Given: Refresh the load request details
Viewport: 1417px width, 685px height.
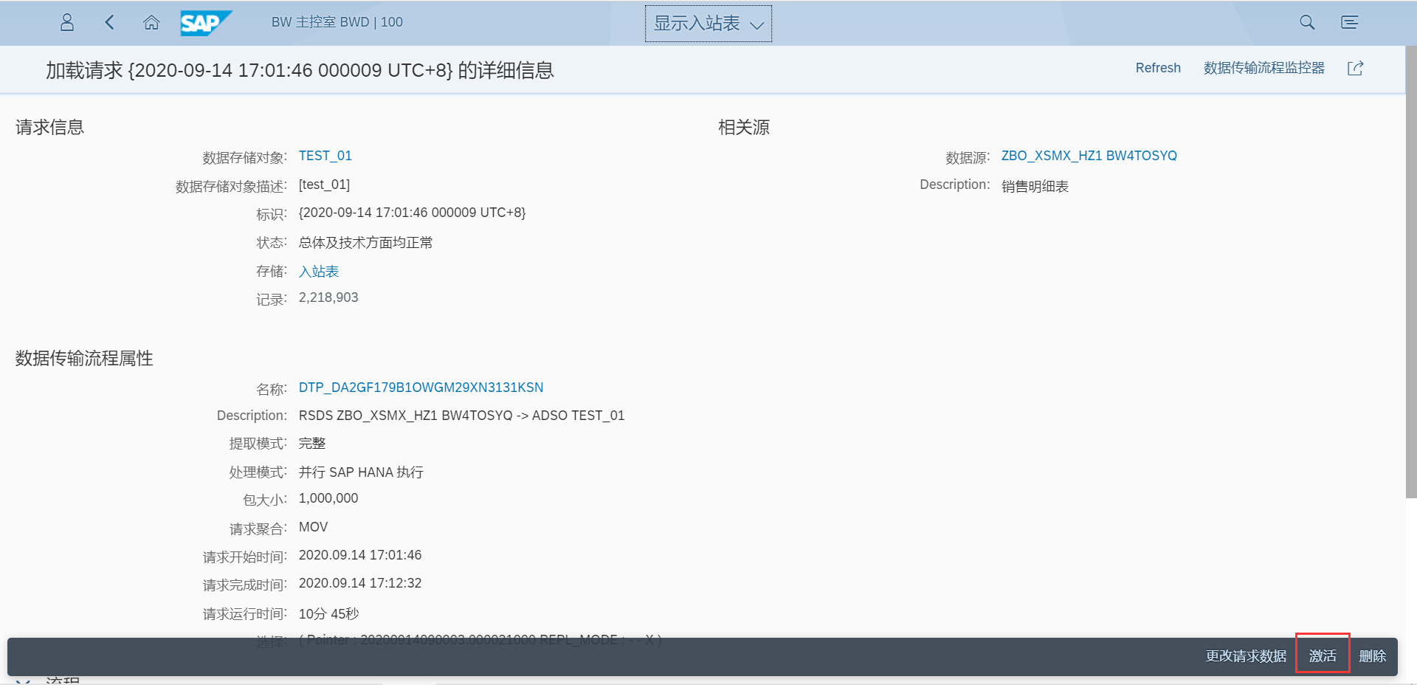Looking at the screenshot, I should 1157,68.
